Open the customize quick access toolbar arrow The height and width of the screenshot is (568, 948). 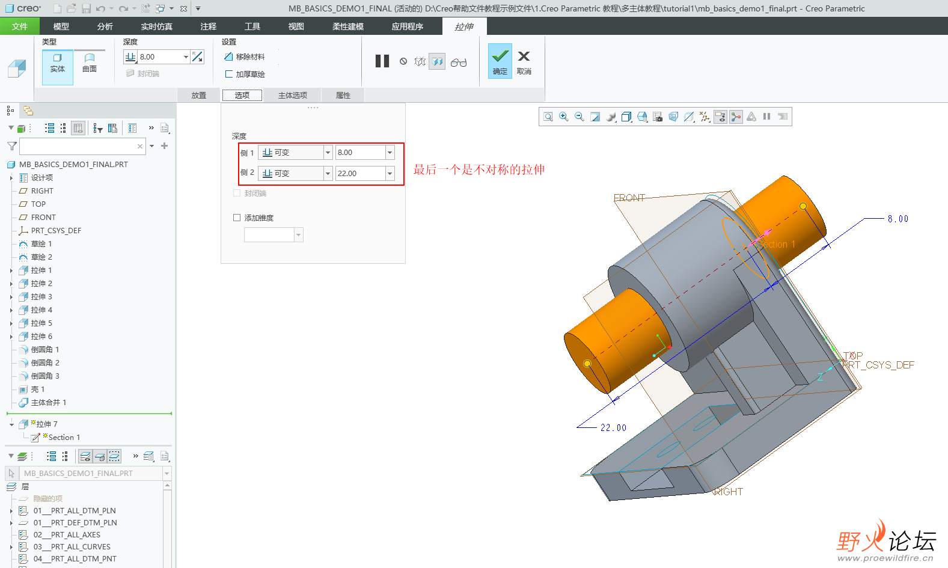tap(198, 8)
